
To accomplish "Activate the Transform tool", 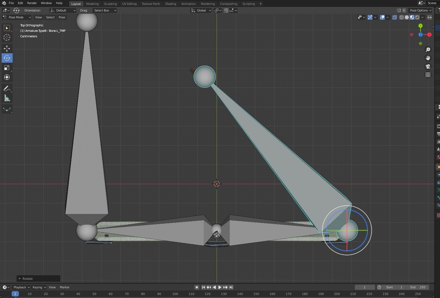I will tap(7, 77).
